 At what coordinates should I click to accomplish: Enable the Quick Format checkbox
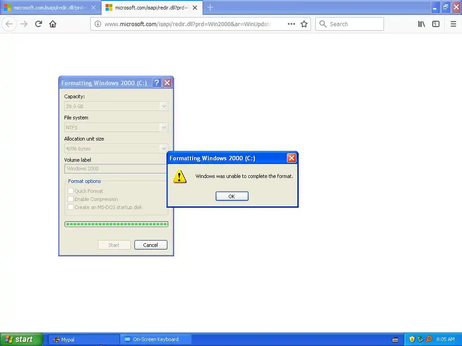coord(70,191)
